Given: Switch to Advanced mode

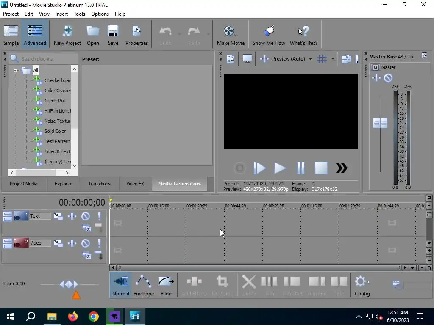Looking at the screenshot, I should [35, 35].
